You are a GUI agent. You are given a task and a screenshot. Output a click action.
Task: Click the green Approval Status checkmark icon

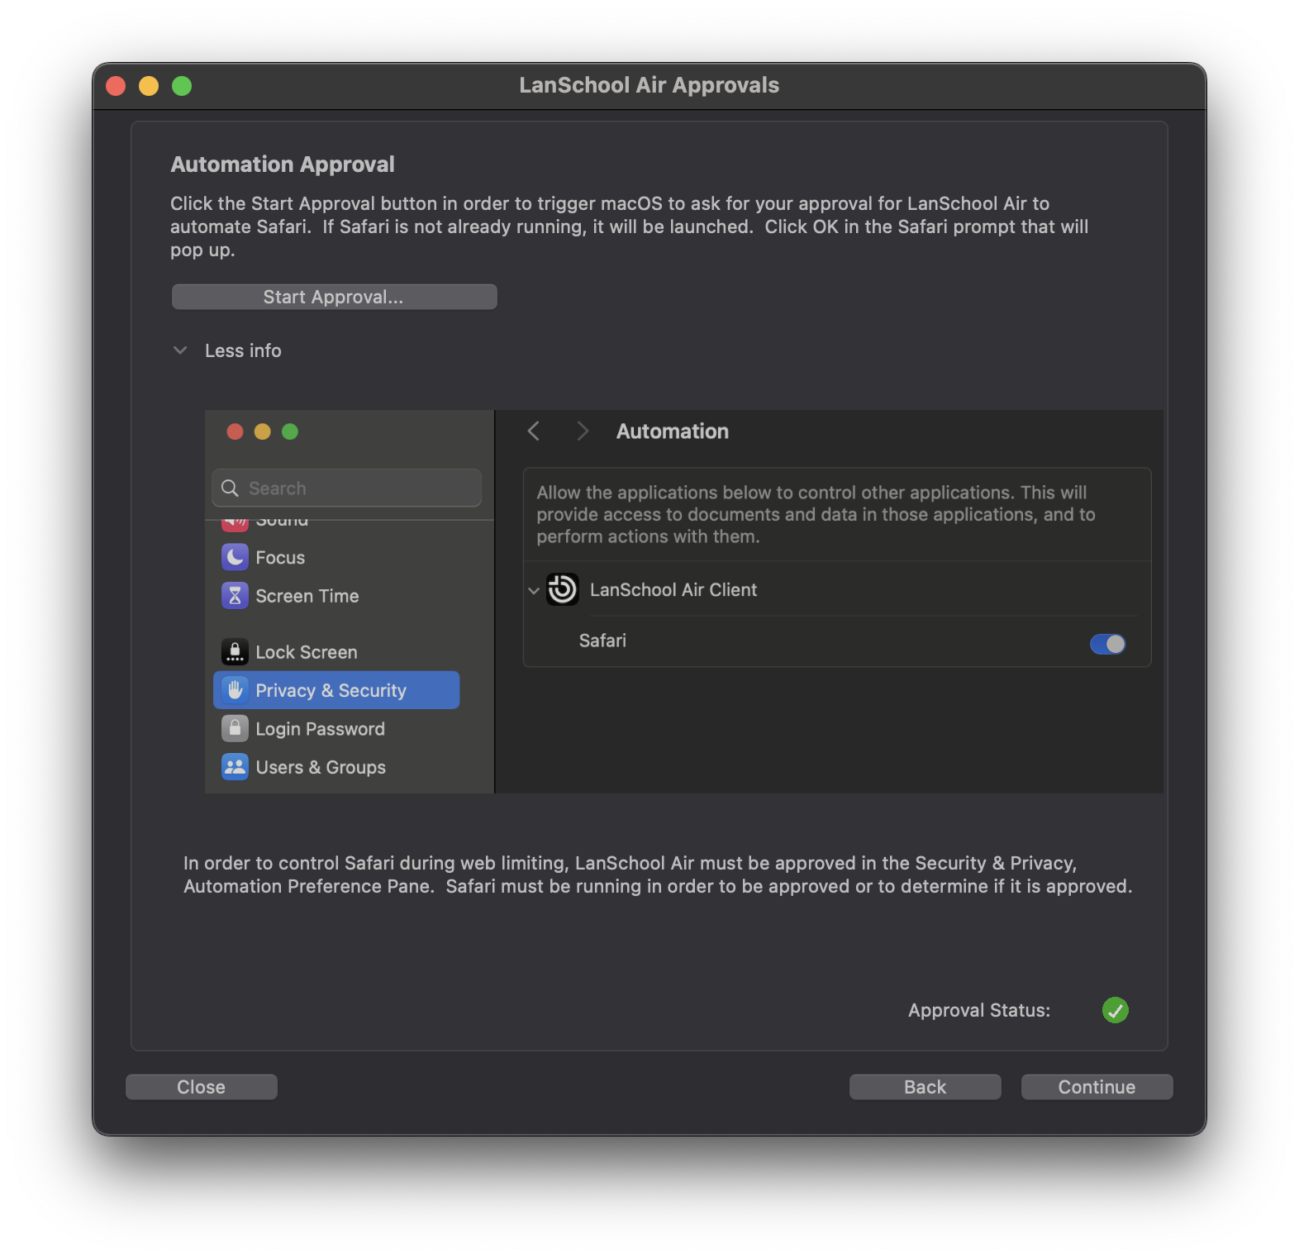click(1115, 1010)
